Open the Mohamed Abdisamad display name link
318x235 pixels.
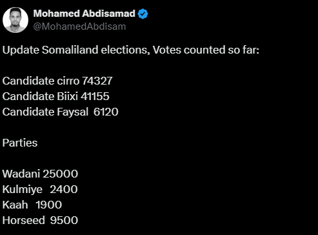[x=84, y=14]
